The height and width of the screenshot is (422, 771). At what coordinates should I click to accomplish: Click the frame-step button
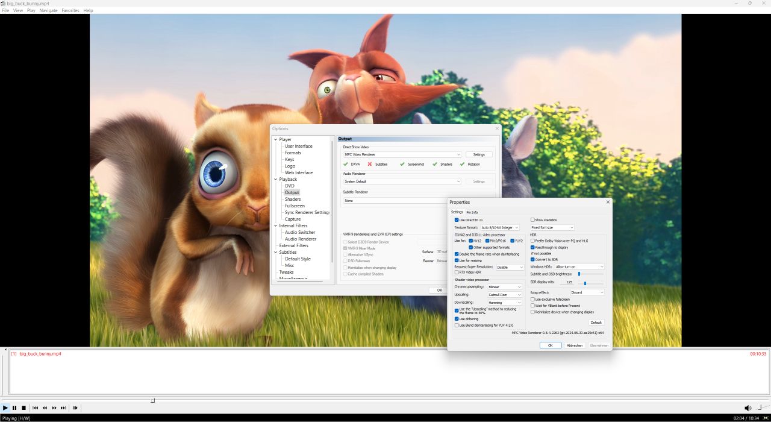pyautogui.click(x=75, y=408)
